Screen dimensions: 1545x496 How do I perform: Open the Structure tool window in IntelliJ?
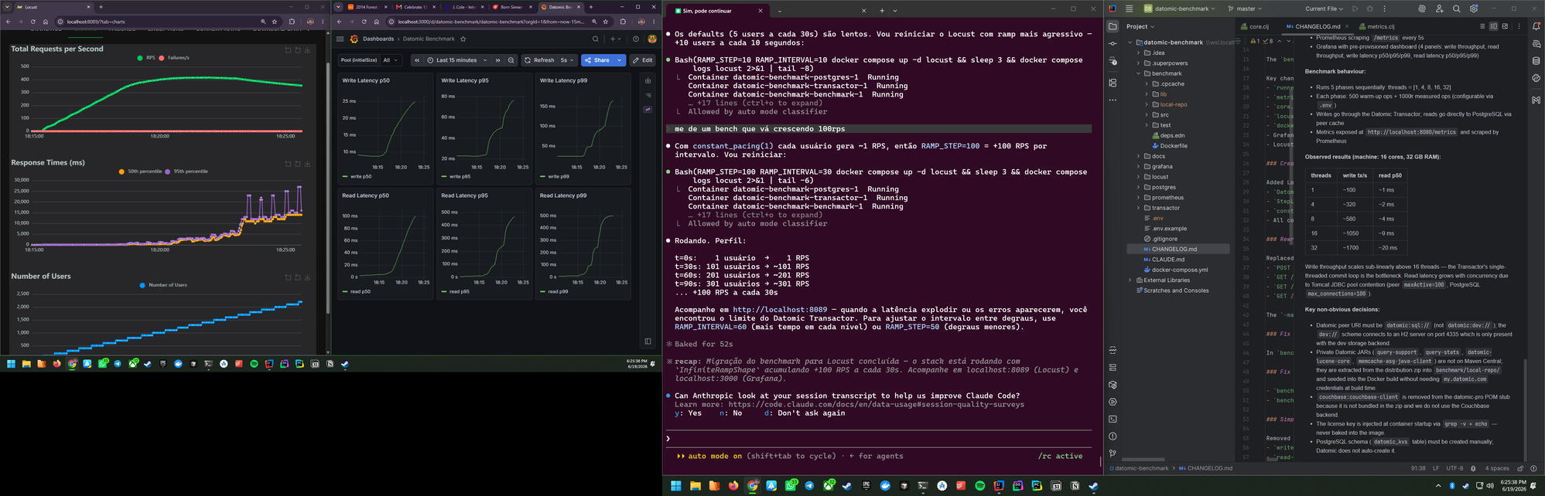point(1113,83)
